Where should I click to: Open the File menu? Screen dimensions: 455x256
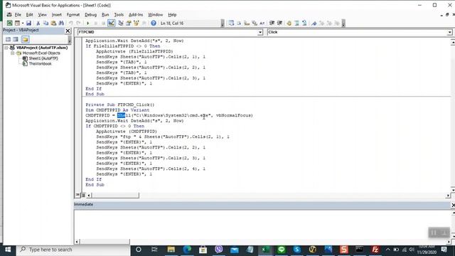point(18,14)
